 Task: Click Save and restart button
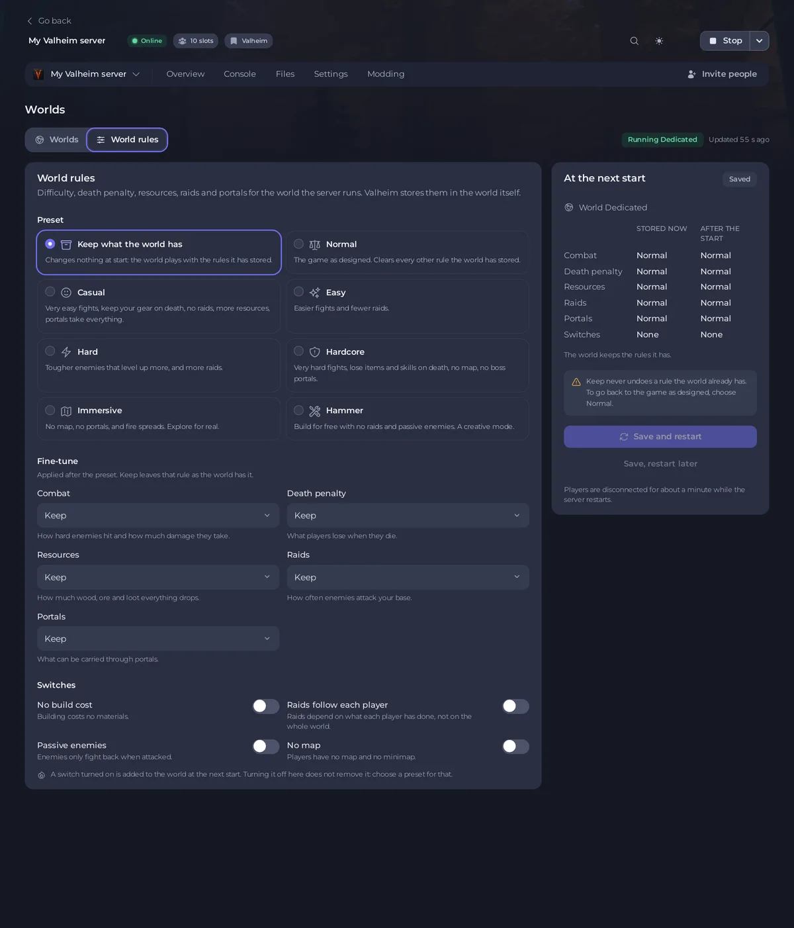point(660,437)
